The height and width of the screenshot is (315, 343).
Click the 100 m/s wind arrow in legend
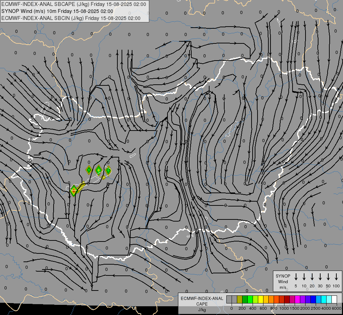336,277
